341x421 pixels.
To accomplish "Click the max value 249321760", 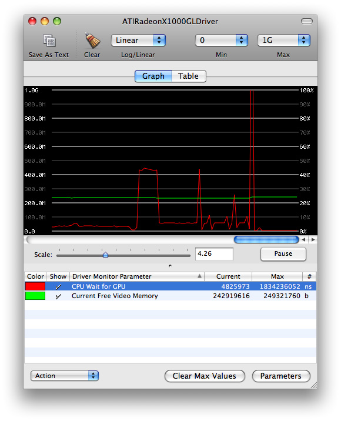I will click(x=282, y=296).
